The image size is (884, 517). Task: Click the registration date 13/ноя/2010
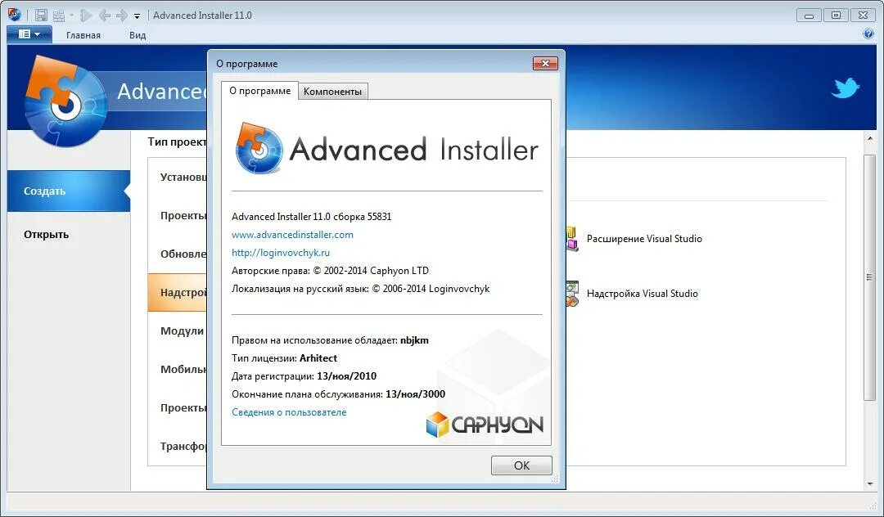(347, 376)
